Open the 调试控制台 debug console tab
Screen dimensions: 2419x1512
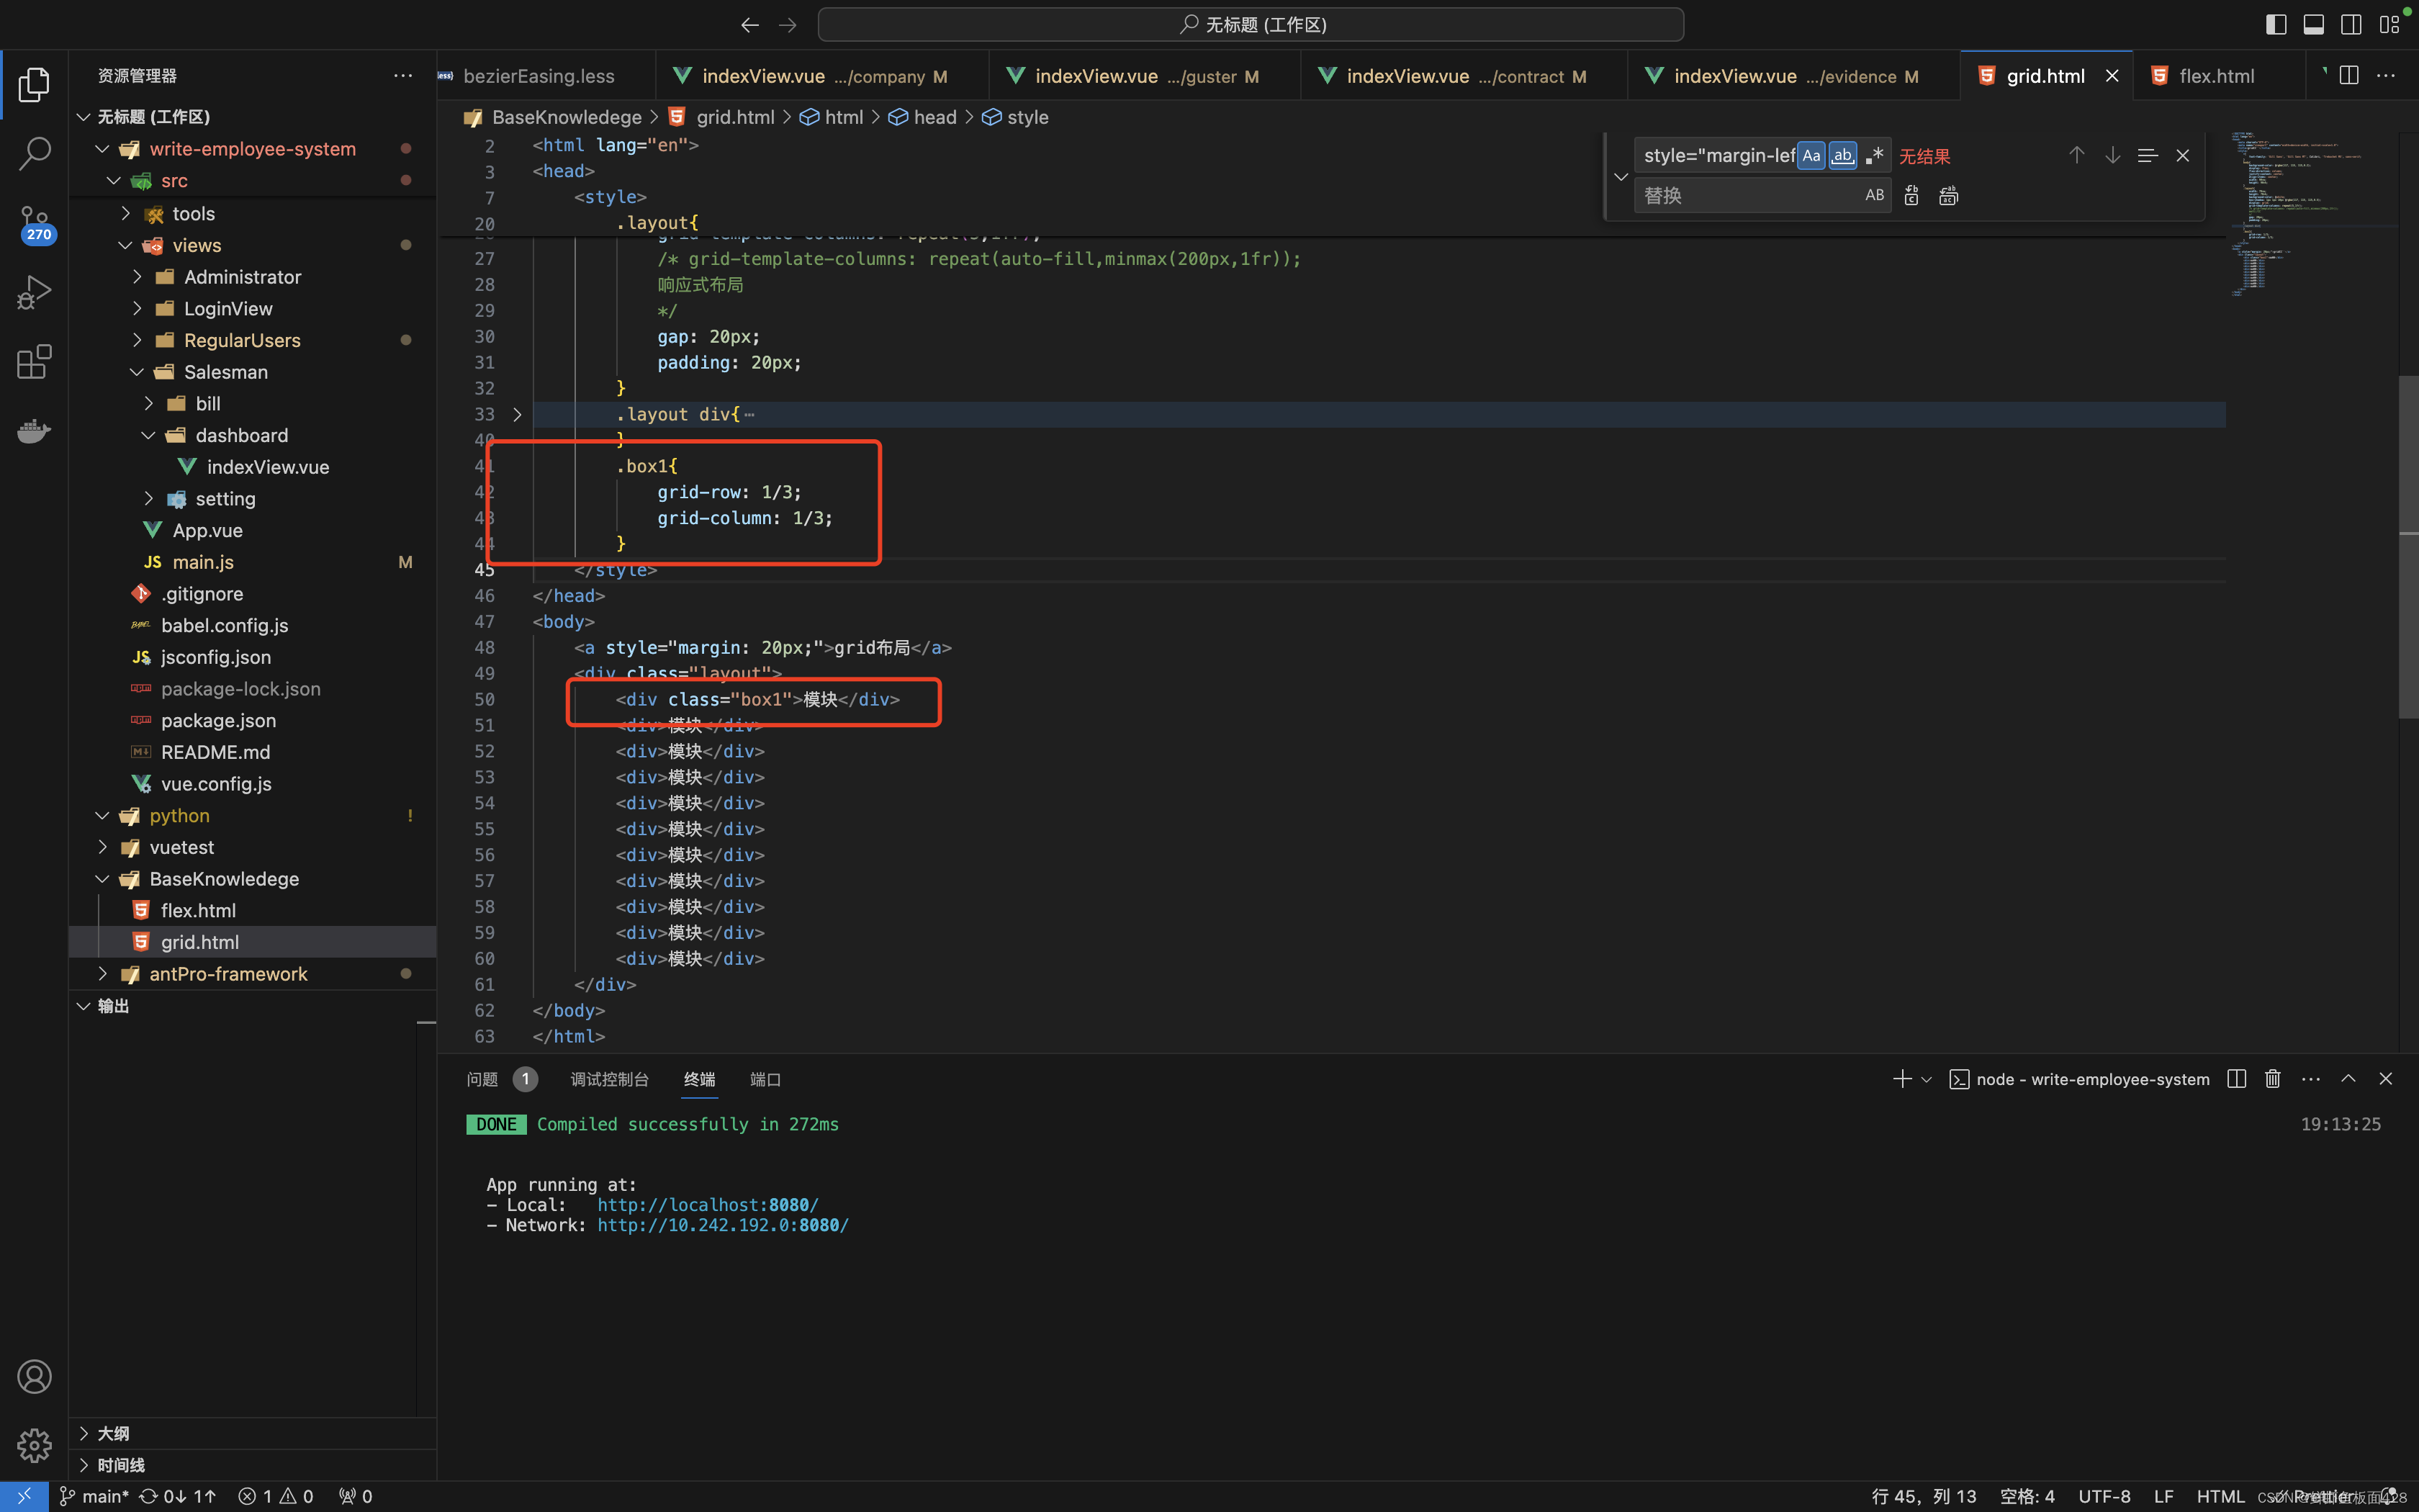tap(610, 1079)
